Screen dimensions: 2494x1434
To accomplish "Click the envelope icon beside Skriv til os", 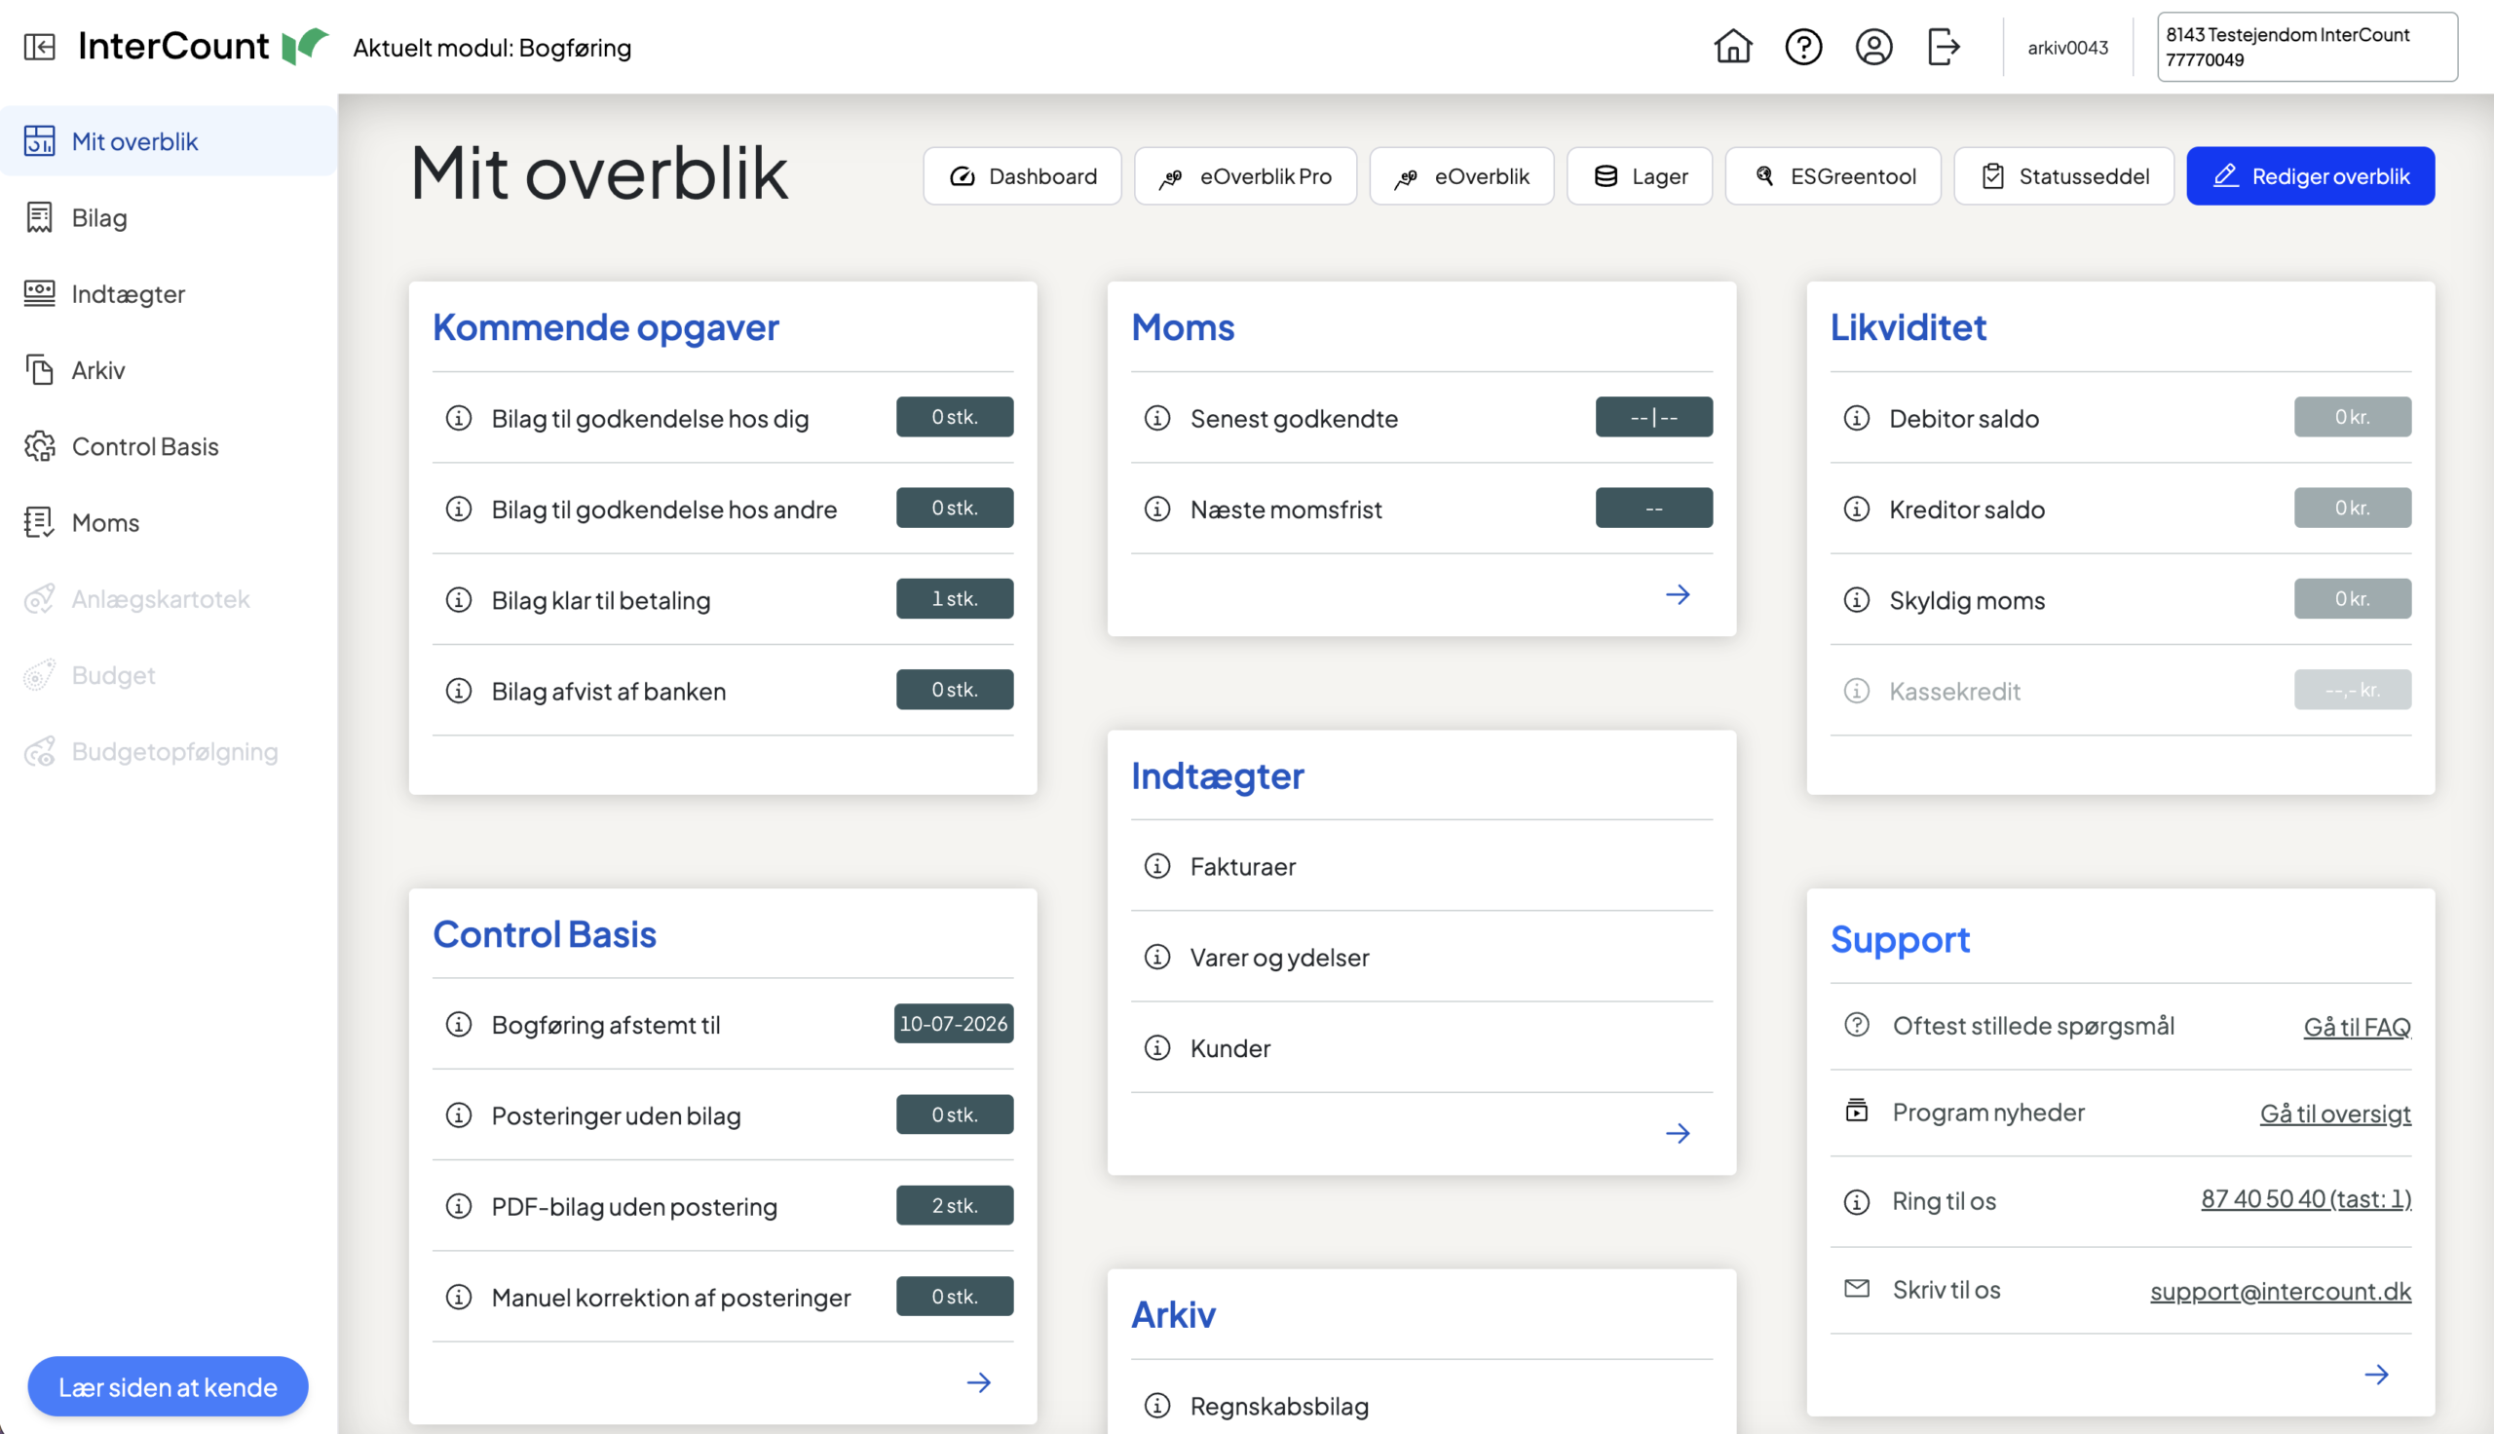I will click(1857, 1288).
